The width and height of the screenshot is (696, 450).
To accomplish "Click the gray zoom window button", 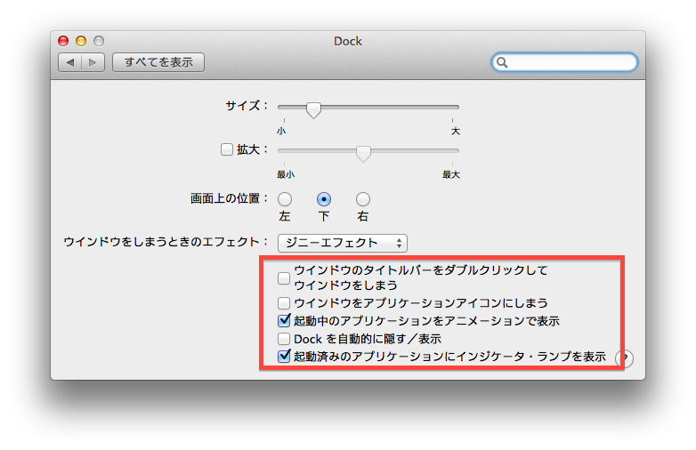I will click(x=99, y=41).
